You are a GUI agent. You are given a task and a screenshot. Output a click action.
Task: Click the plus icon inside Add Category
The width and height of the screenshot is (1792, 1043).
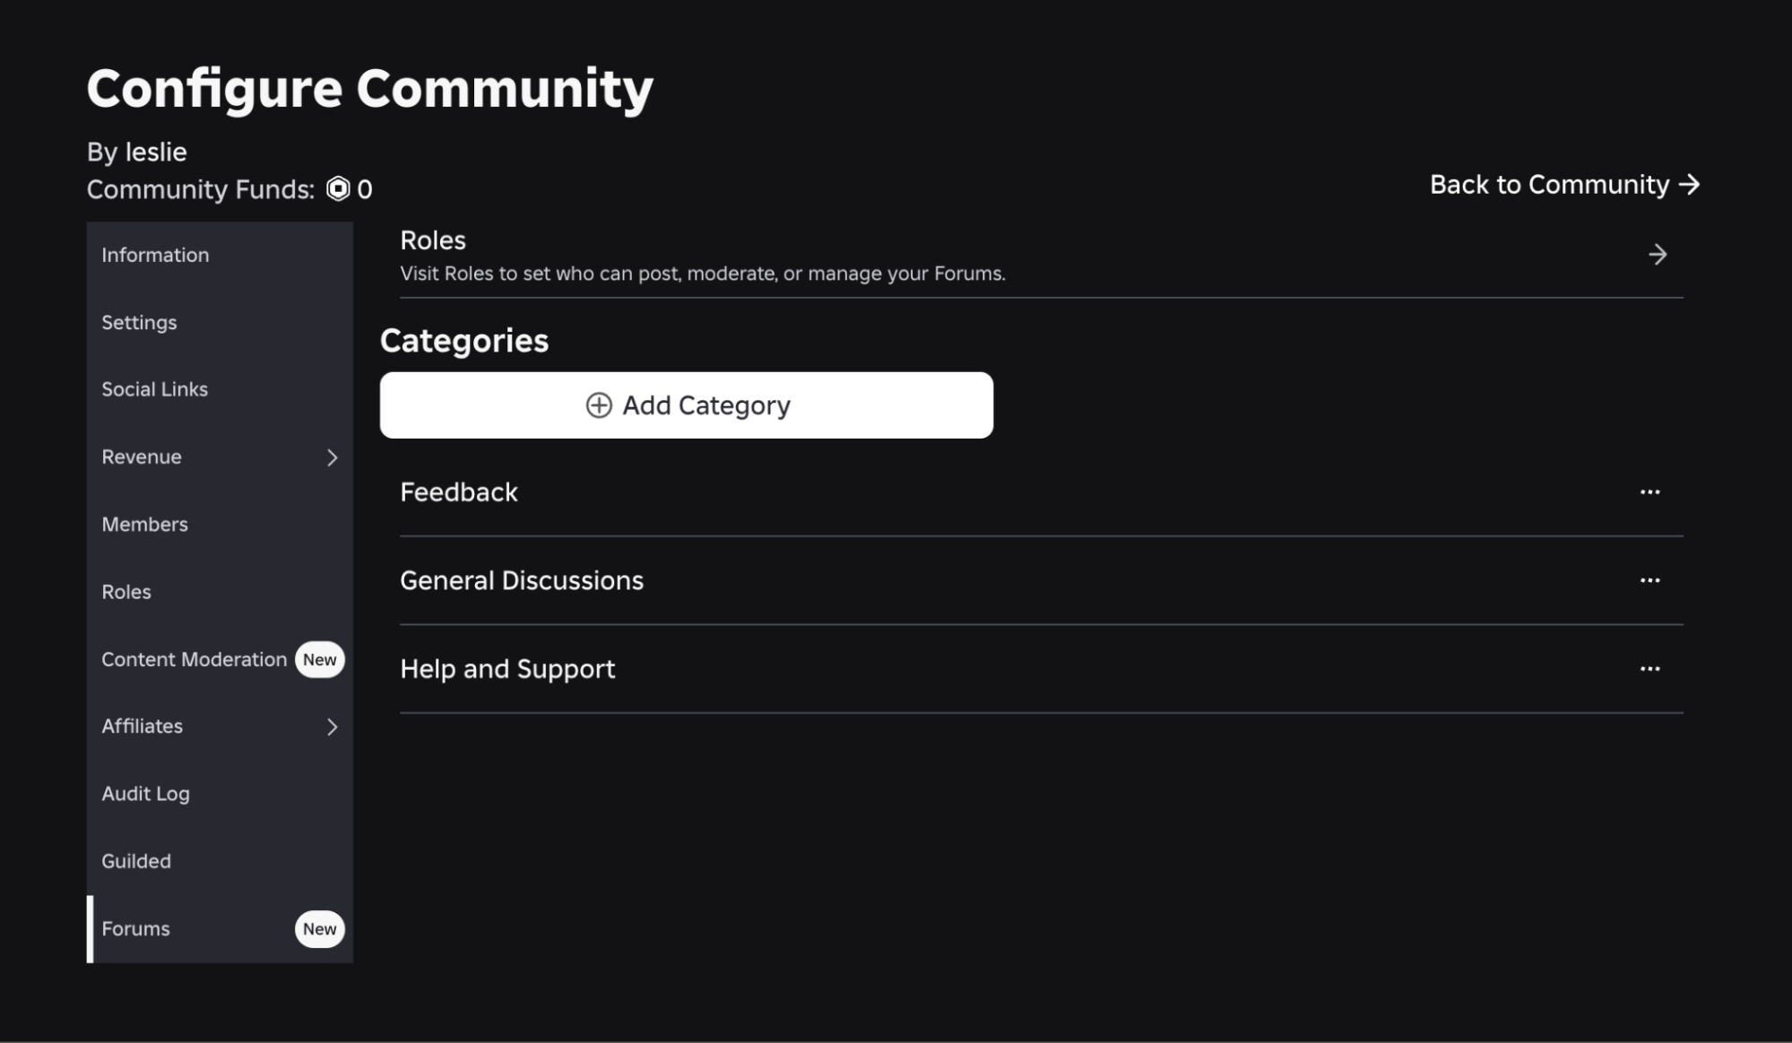600,405
